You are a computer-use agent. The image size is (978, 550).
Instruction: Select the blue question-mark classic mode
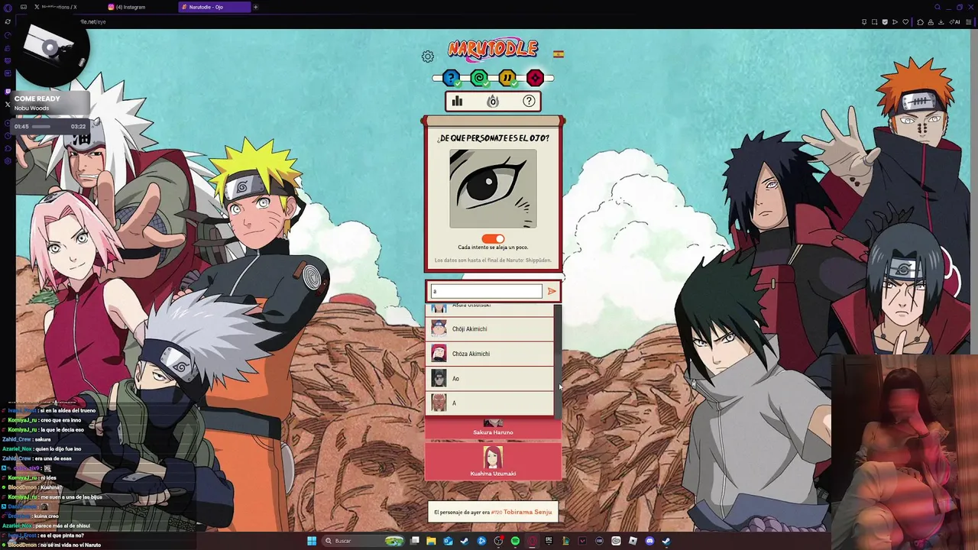(x=451, y=78)
